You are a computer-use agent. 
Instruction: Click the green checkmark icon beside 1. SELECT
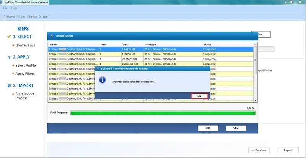(x=9, y=37)
